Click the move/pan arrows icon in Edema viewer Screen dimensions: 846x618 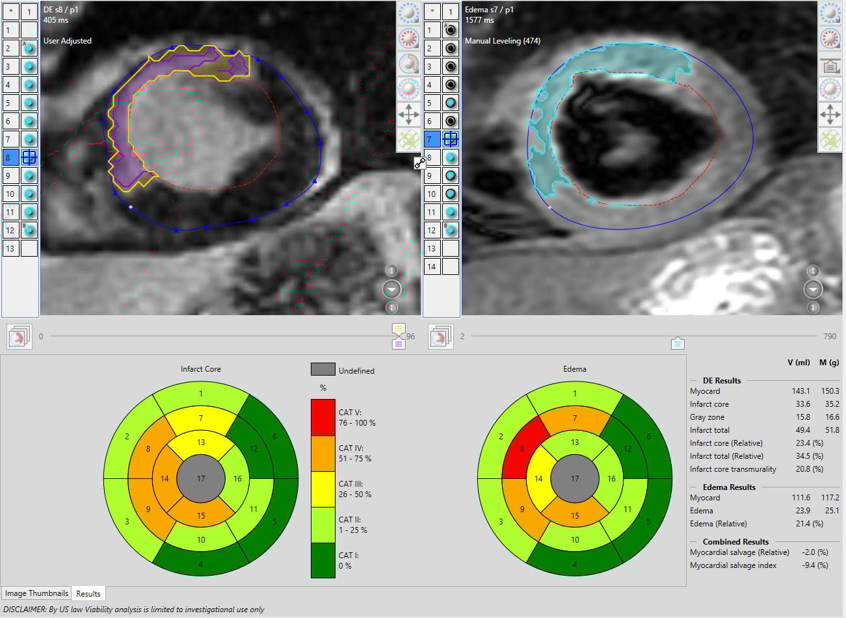tap(830, 115)
